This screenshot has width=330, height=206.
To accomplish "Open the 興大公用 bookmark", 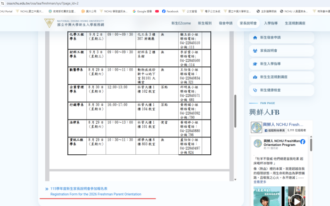I will click(89, 11).
